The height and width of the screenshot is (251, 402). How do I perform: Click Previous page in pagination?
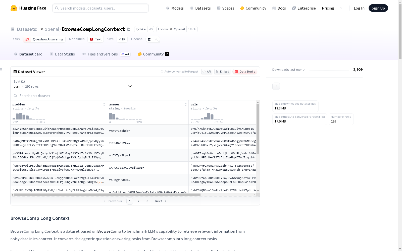tap(113, 201)
